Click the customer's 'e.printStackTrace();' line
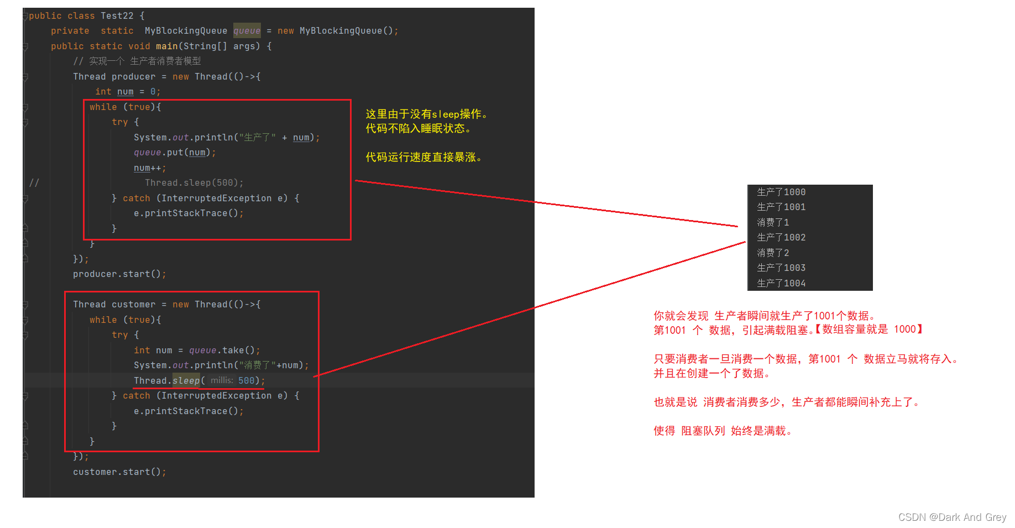1015x528 pixels. coord(189,411)
